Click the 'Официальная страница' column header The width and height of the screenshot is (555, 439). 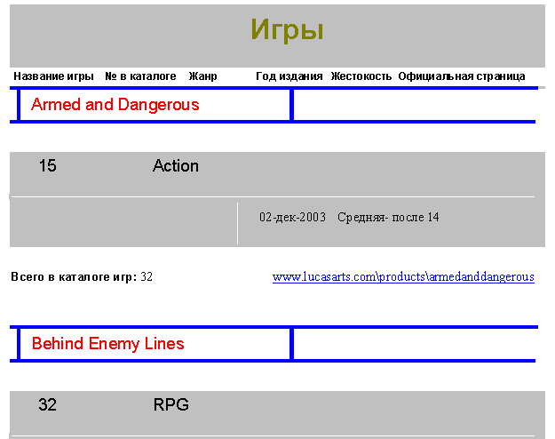(462, 76)
